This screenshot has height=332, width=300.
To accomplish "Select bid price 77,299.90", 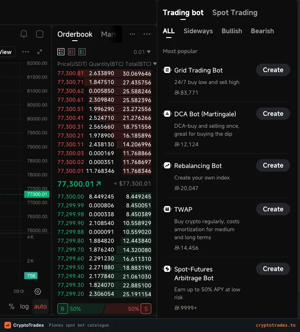I will 71,223.
